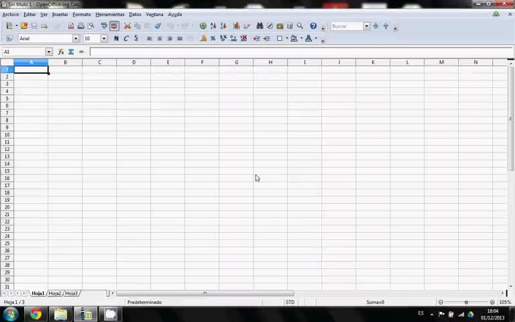This screenshot has width=515, height=322.
Task: Open the Background Color dropdown arrow
Action: [301, 38]
